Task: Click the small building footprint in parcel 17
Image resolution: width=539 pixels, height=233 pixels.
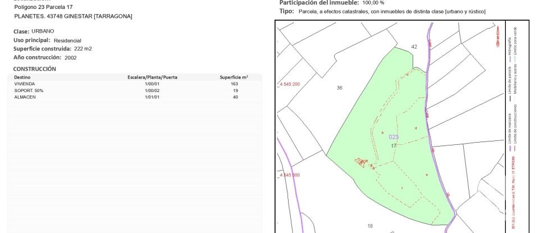Action: click(361, 162)
